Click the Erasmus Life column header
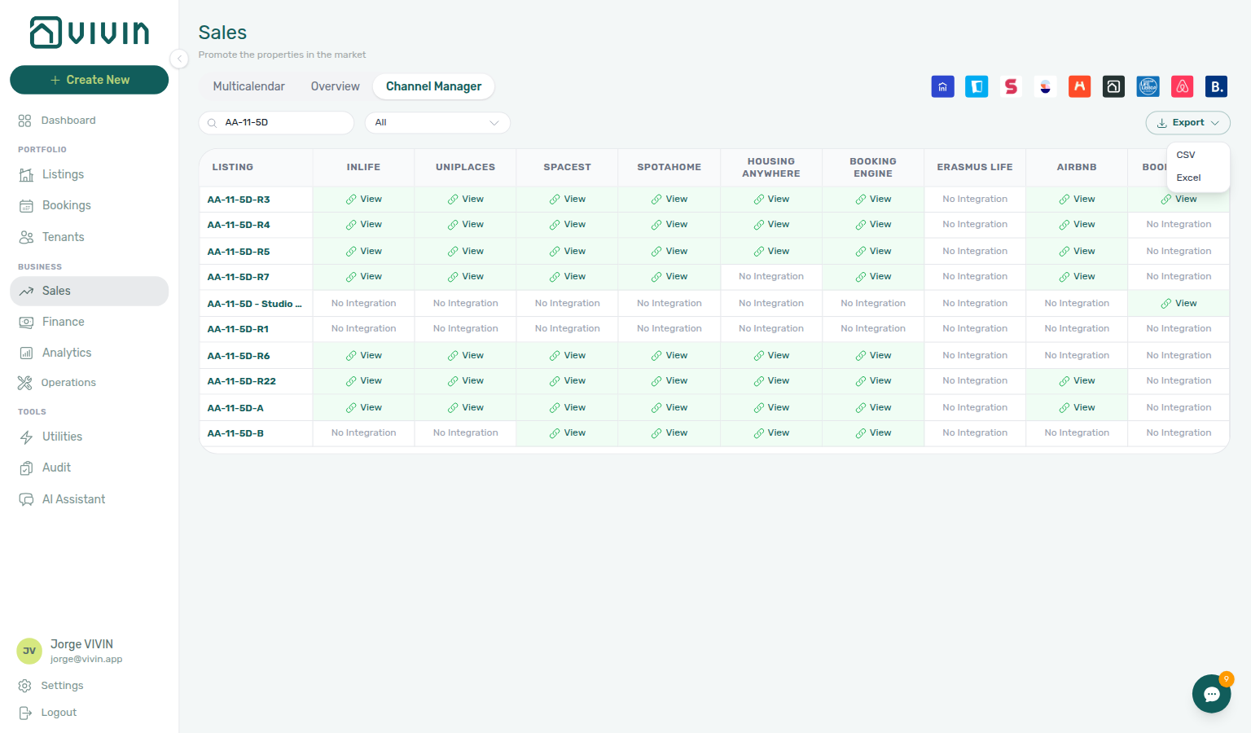 point(975,167)
